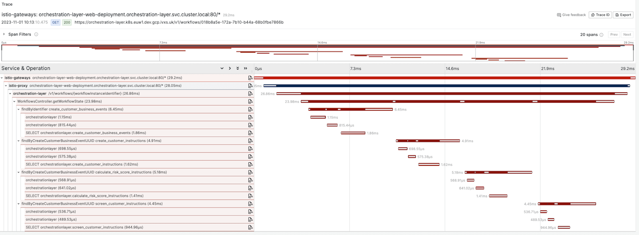Click the double down chevron in Service & Operation header
The width and height of the screenshot is (639, 235).
coord(238,68)
